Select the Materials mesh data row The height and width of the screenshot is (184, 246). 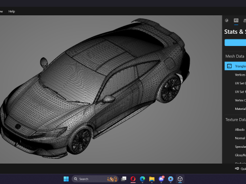[x=240, y=109]
